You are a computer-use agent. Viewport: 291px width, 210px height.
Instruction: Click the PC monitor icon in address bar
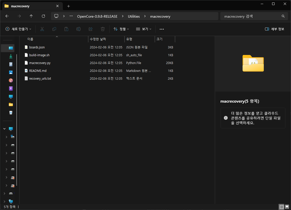tap(56, 16)
